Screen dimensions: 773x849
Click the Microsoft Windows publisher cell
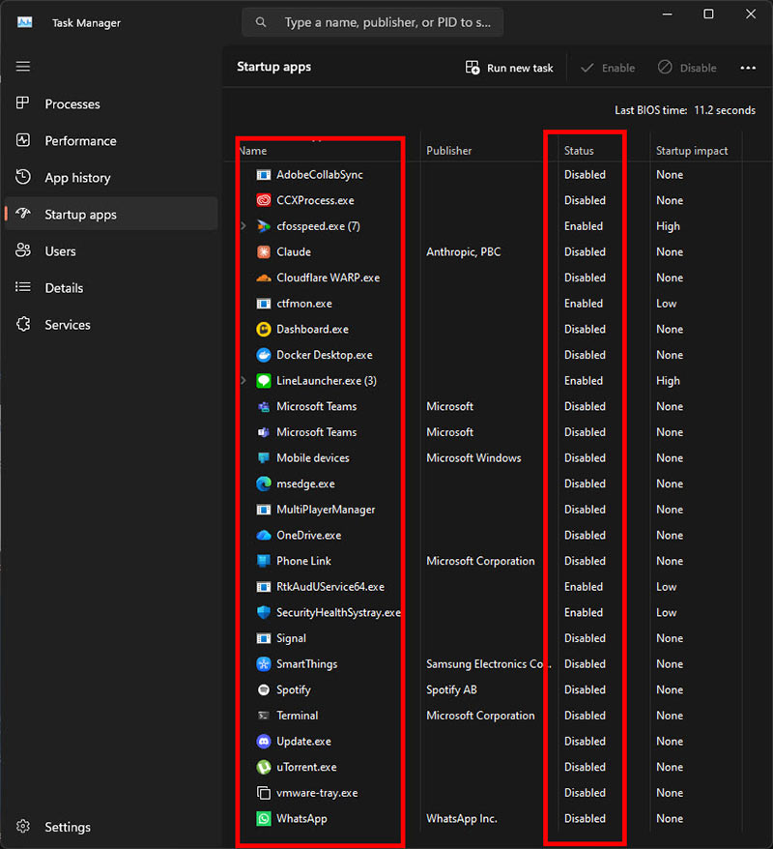click(x=473, y=458)
